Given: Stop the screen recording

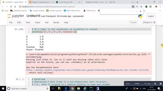Looking at the screenshot, I should (160, 84).
